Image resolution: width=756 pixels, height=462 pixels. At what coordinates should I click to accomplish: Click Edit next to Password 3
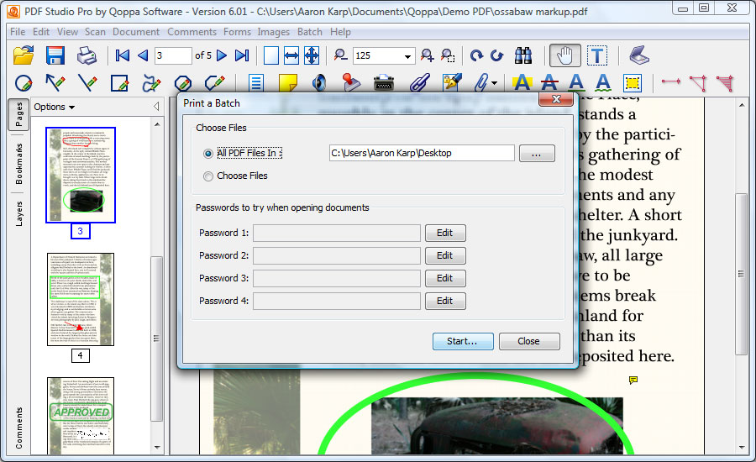click(445, 279)
